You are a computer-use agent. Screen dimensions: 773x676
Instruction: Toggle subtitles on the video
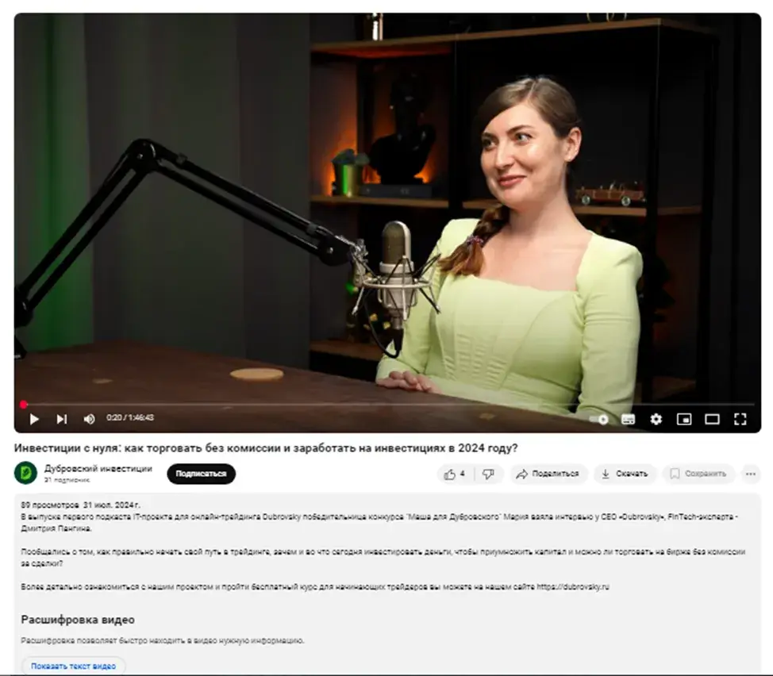pyautogui.click(x=628, y=419)
